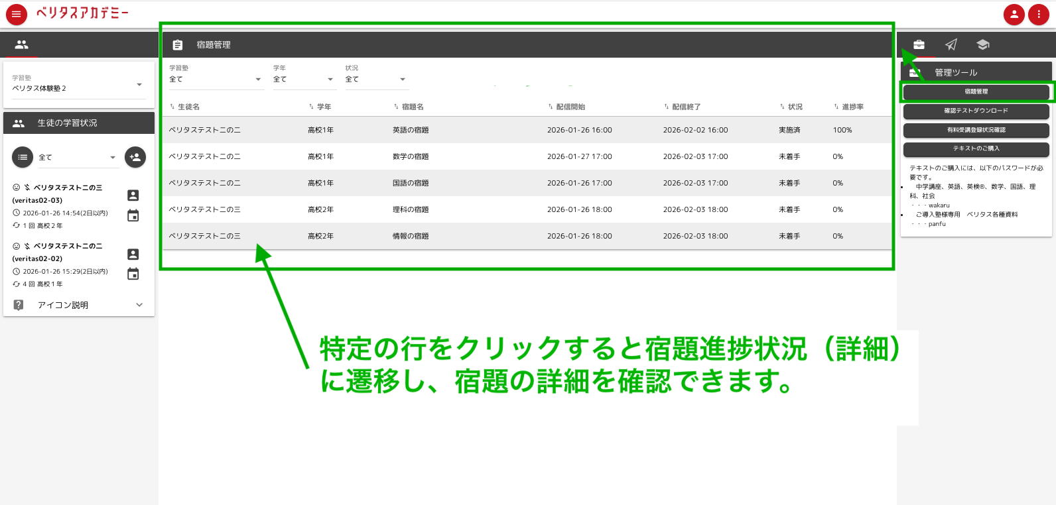Click the 生徒の学習状況 header icon

[x=19, y=123]
